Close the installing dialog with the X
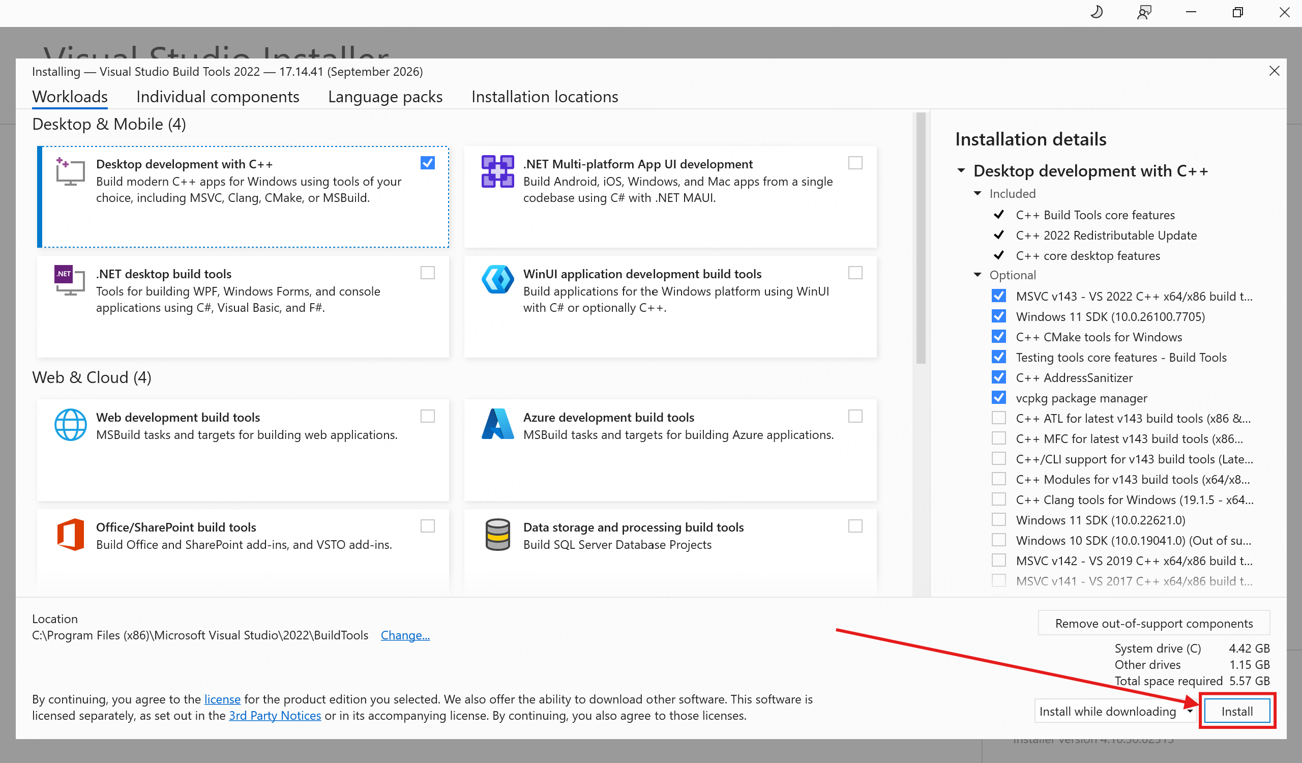Screen dimensions: 1302x763 click(1274, 71)
